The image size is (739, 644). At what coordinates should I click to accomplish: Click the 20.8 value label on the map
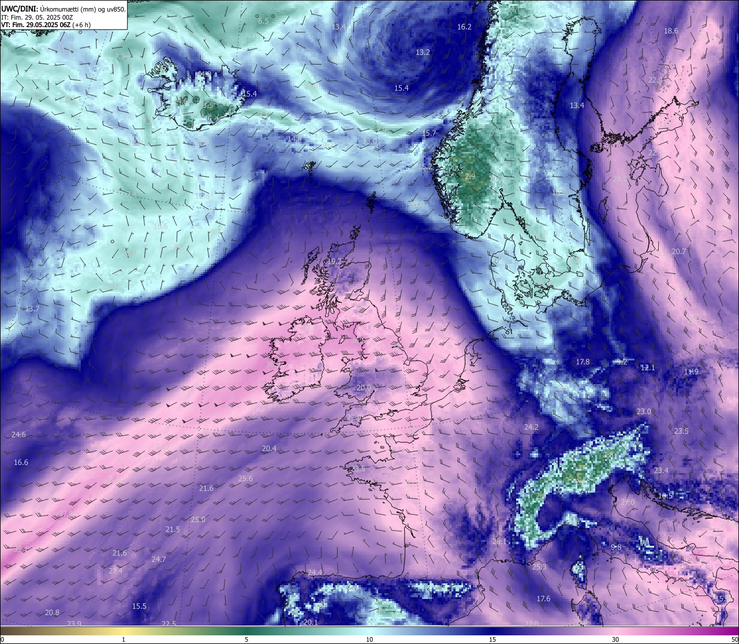52,613
